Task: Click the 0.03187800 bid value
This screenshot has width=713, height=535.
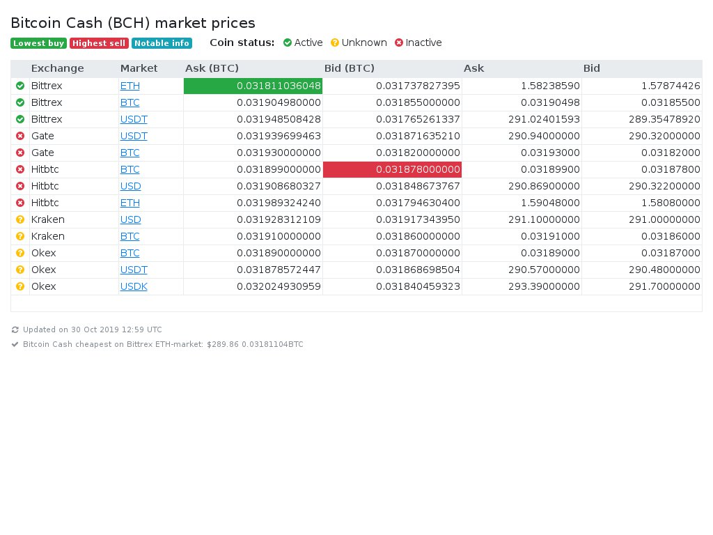Action: click(671, 169)
